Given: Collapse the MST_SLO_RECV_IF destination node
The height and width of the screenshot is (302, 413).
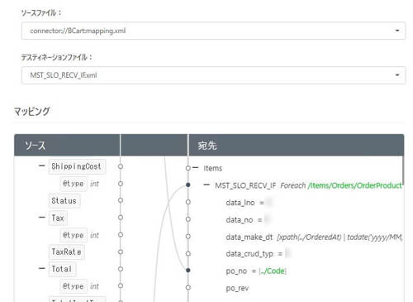Looking at the screenshot, I should (x=206, y=185).
